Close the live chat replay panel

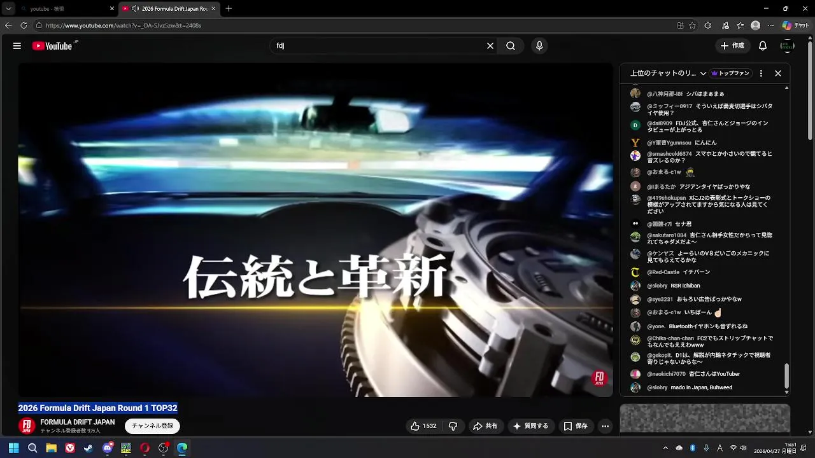pos(778,73)
